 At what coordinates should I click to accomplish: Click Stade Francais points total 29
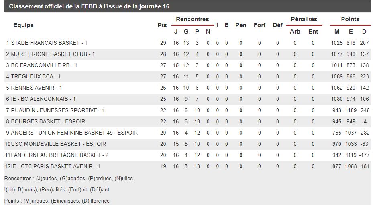(163, 43)
